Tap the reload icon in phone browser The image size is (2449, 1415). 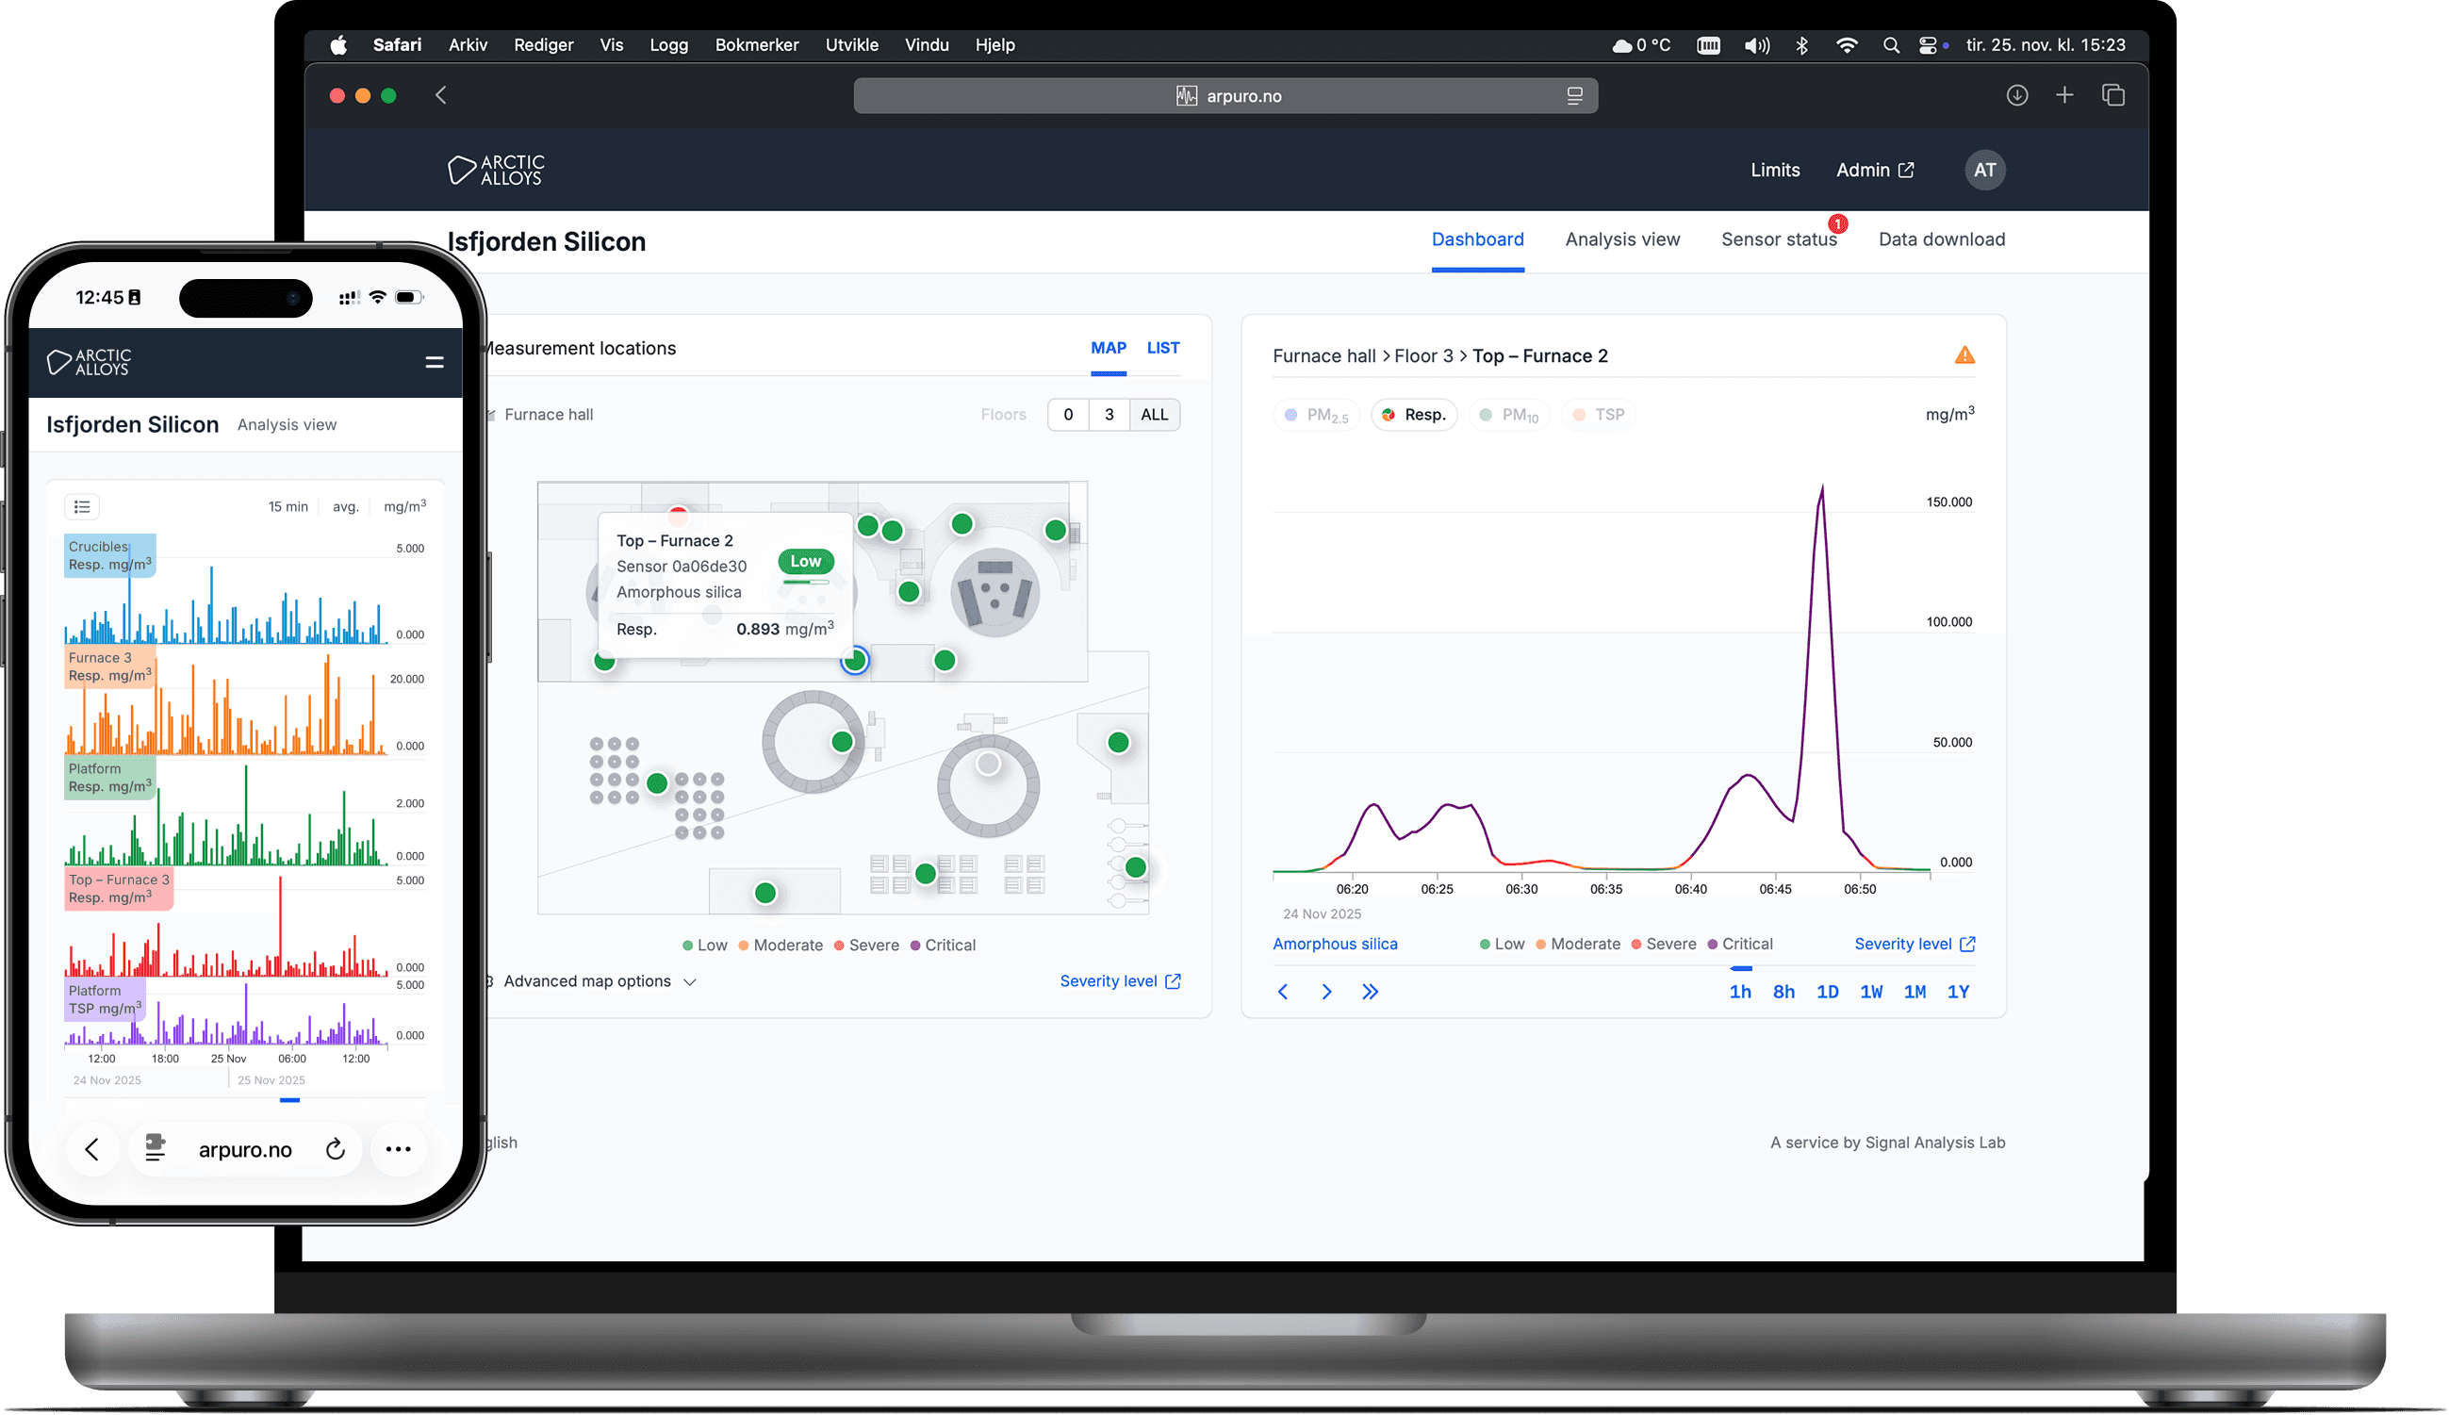click(336, 1149)
